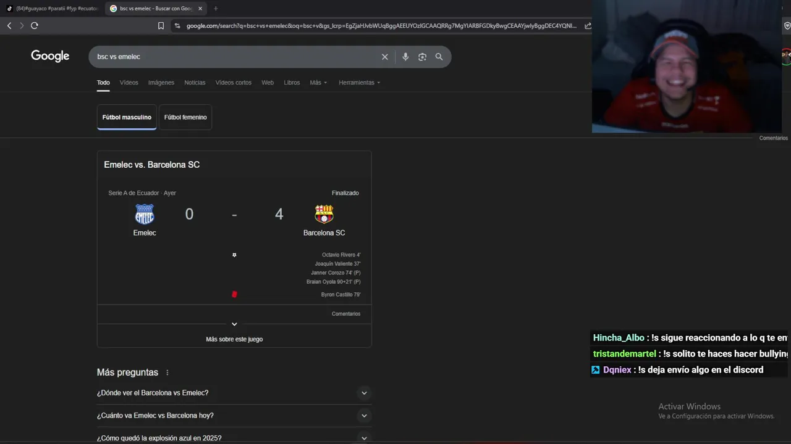
Task: Click the share icon in address bar
Action: pyautogui.click(x=588, y=26)
